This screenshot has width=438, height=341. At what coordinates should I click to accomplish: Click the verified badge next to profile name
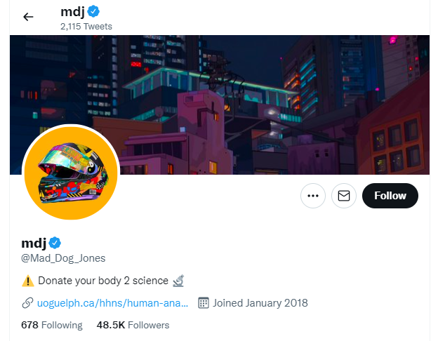pyautogui.click(x=55, y=243)
